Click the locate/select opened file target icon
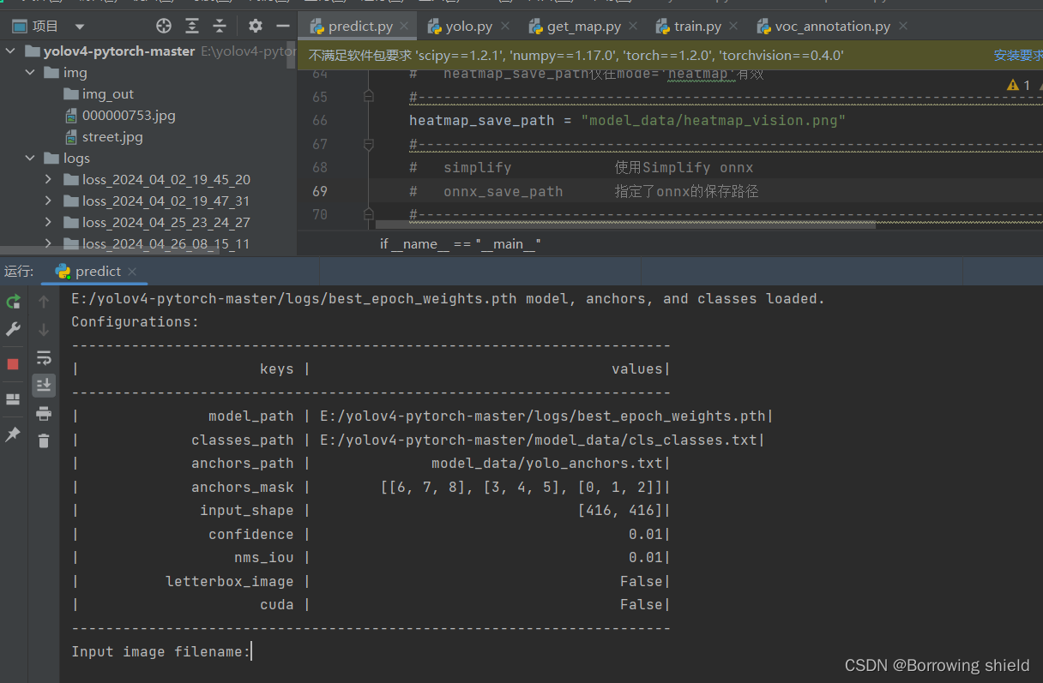 (x=164, y=27)
